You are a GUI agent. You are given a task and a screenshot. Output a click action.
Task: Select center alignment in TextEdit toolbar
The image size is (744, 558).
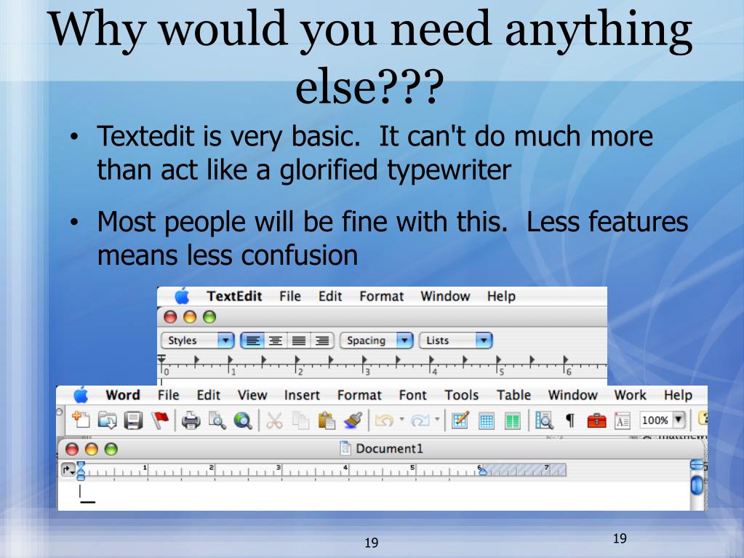click(x=275, y=340)
